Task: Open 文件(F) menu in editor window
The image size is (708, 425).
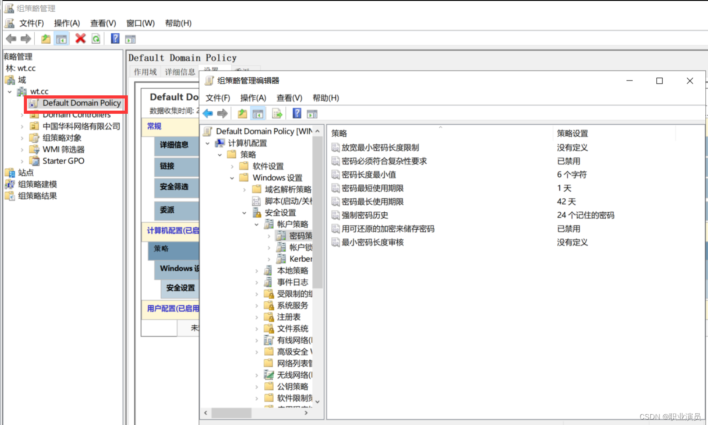Action: 218,98
